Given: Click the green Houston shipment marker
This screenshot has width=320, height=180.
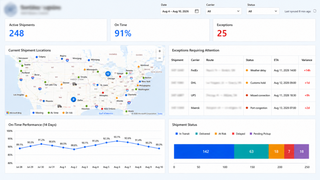Looking at the screenshot, I should [87, 106].
